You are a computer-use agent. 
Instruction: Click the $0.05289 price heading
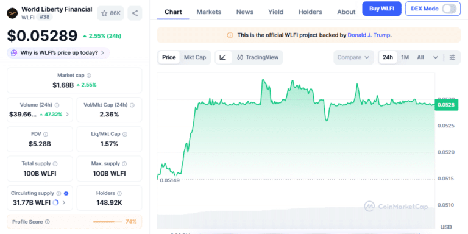(42, 36)
